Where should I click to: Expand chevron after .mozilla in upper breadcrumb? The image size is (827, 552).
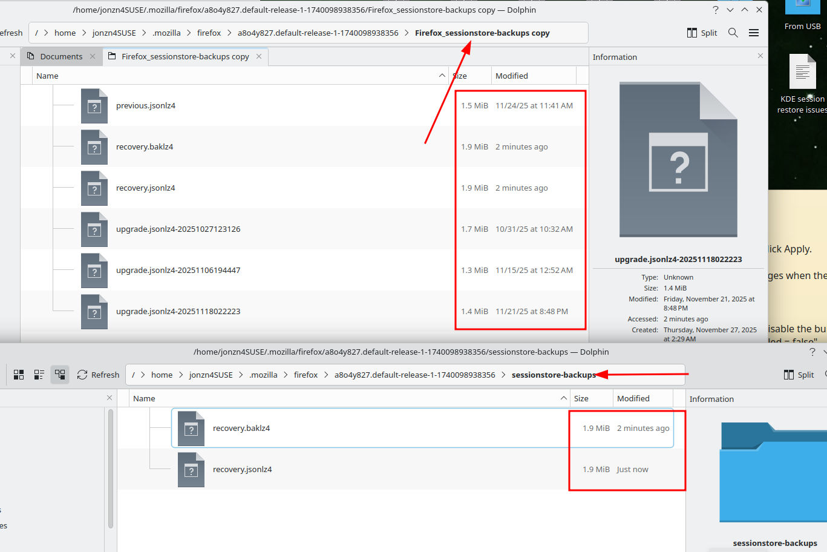pyautogui.click(x=189, y=33)
